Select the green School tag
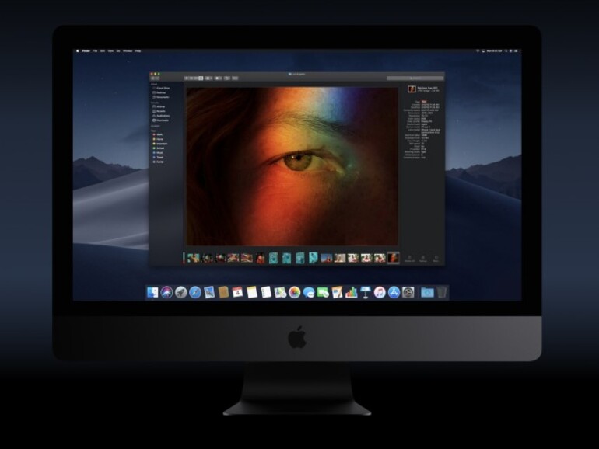 tap(159, 148)
